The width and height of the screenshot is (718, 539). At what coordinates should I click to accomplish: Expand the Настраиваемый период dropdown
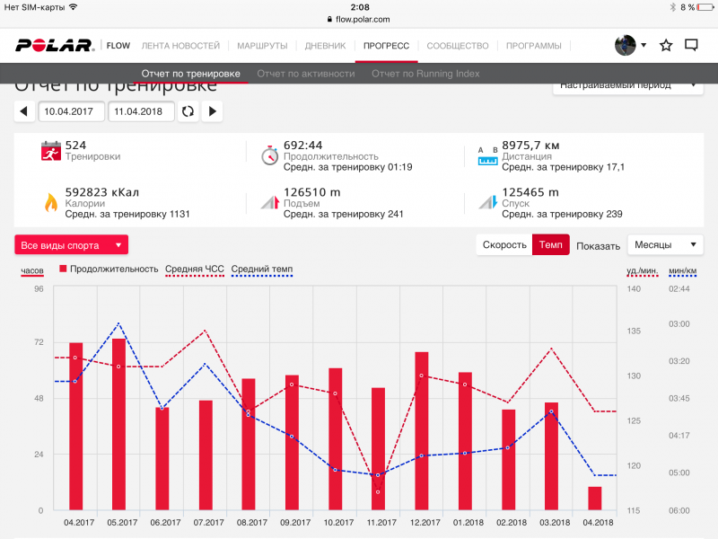(x=627, y=86)
